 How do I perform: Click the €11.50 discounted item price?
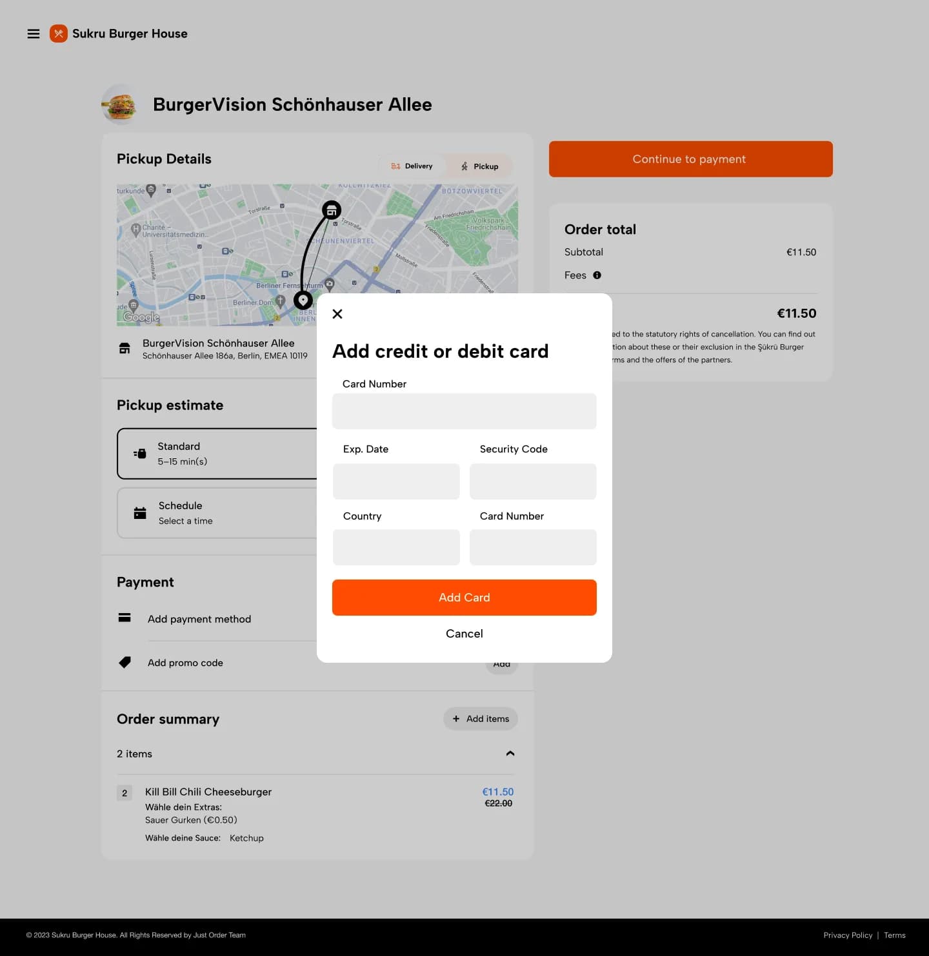498,792
